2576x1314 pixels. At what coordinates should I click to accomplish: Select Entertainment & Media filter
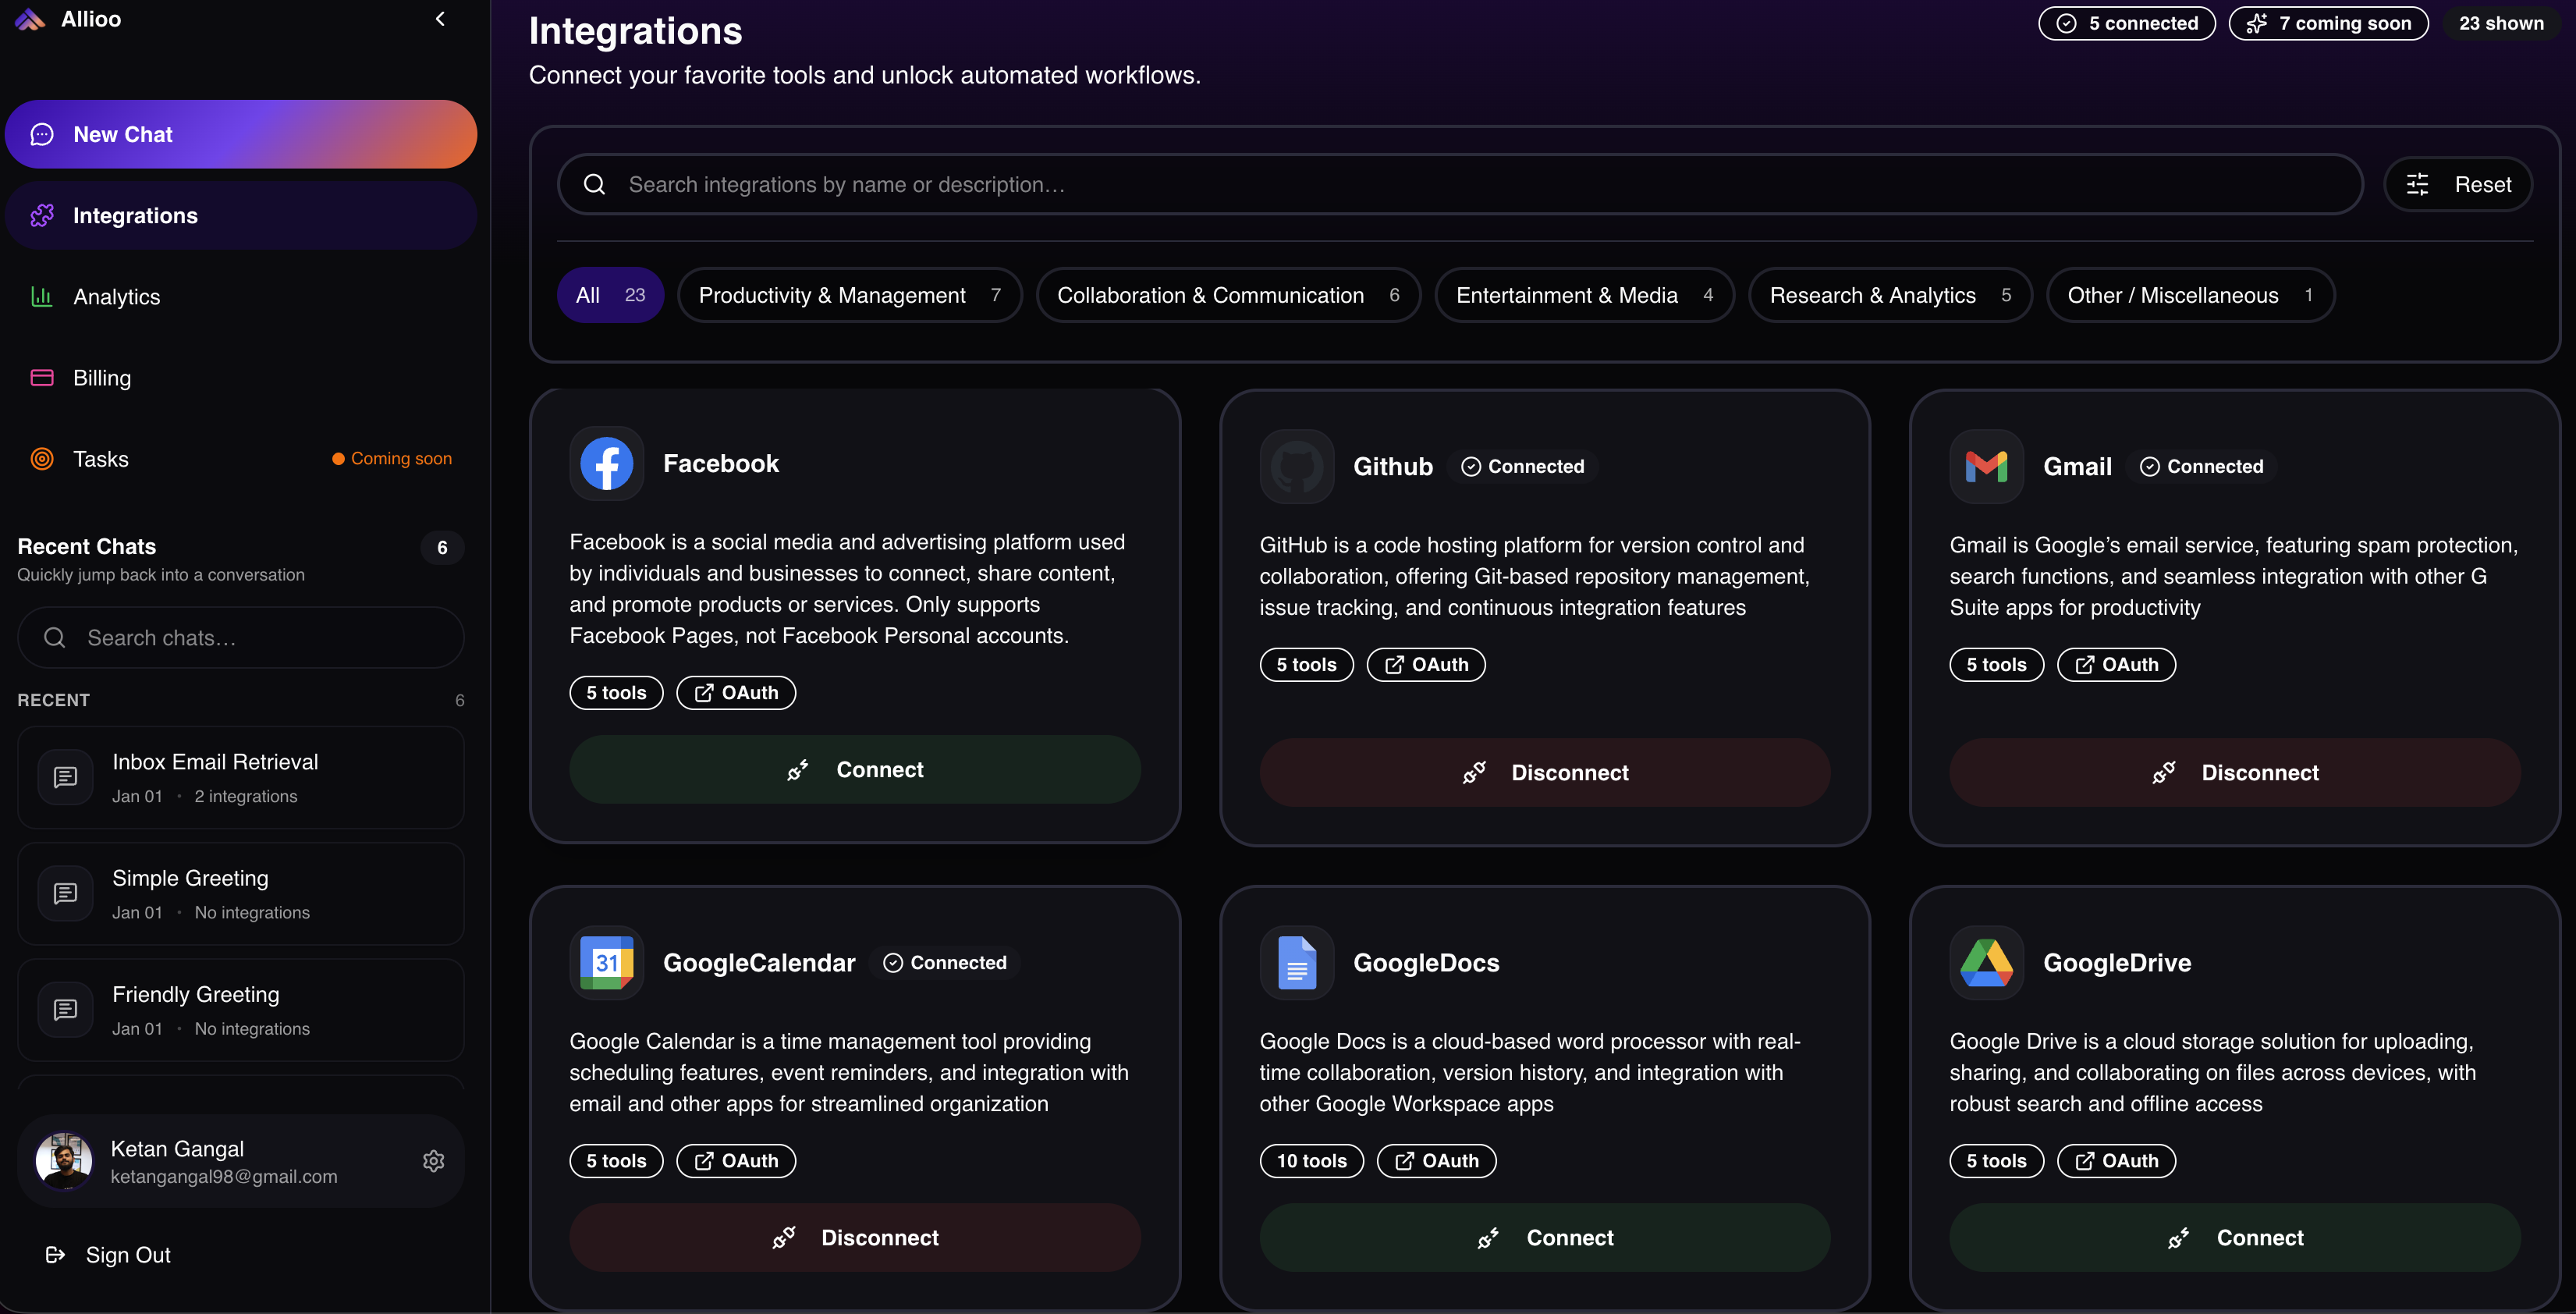[1583, 295]
